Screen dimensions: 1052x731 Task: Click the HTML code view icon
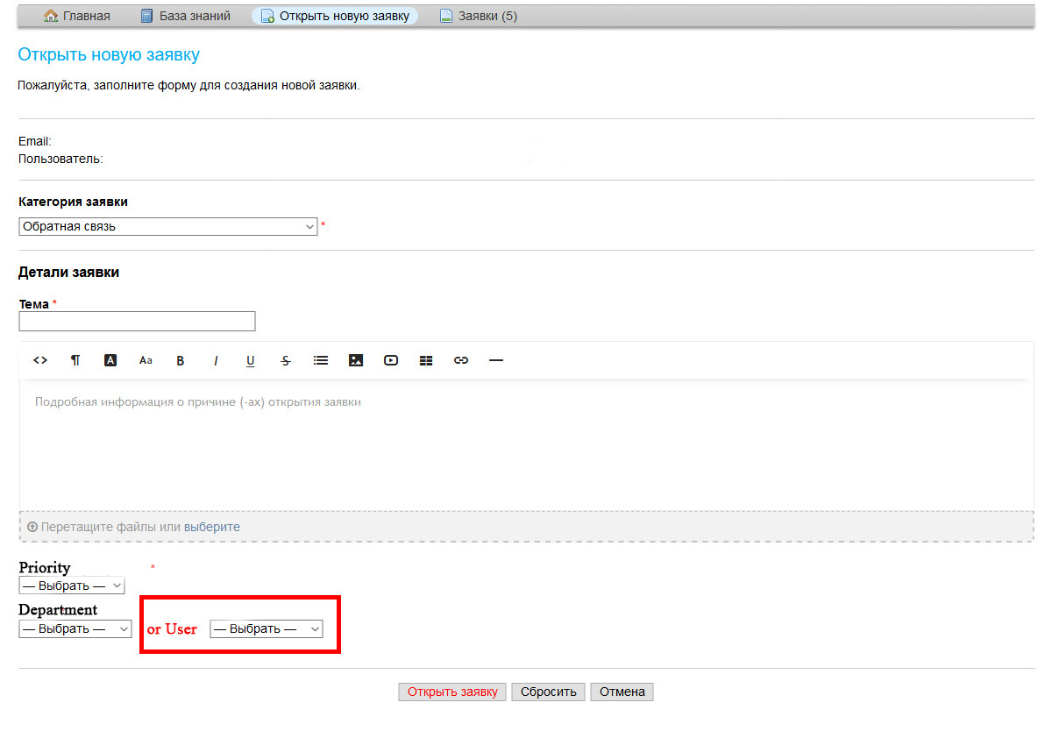pos(39,360)
